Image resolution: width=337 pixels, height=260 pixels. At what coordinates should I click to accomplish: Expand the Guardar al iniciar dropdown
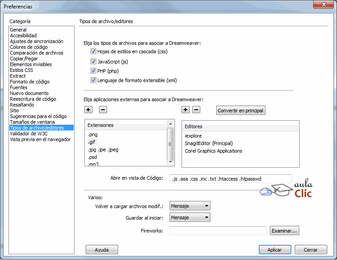coord(190,217)
